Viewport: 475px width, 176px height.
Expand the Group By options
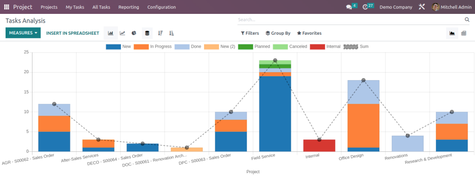click(278, 33)
